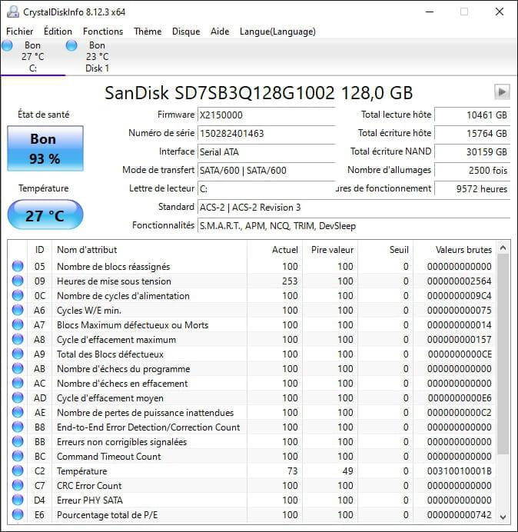518x532 pixels.
Task: Click the SanDisk SD7SB3Q128G1002 model title
Action: [258, 92]
